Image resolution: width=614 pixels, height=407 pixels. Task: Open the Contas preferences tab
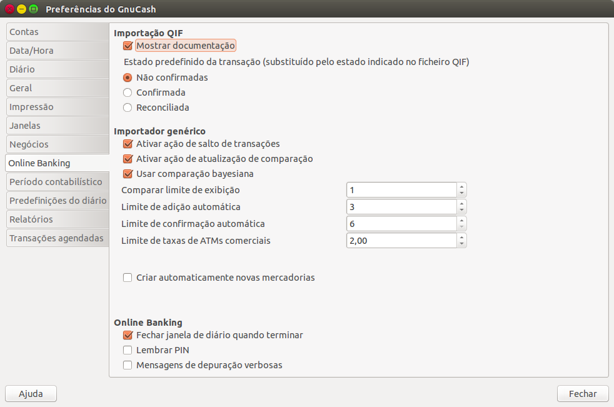[x=56, y=32]
